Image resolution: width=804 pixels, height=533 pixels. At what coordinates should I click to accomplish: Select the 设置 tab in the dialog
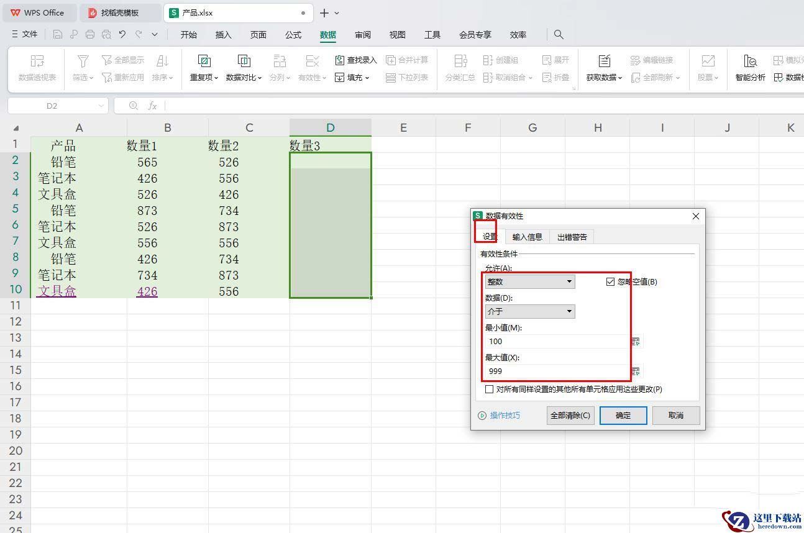click(490, 237)
